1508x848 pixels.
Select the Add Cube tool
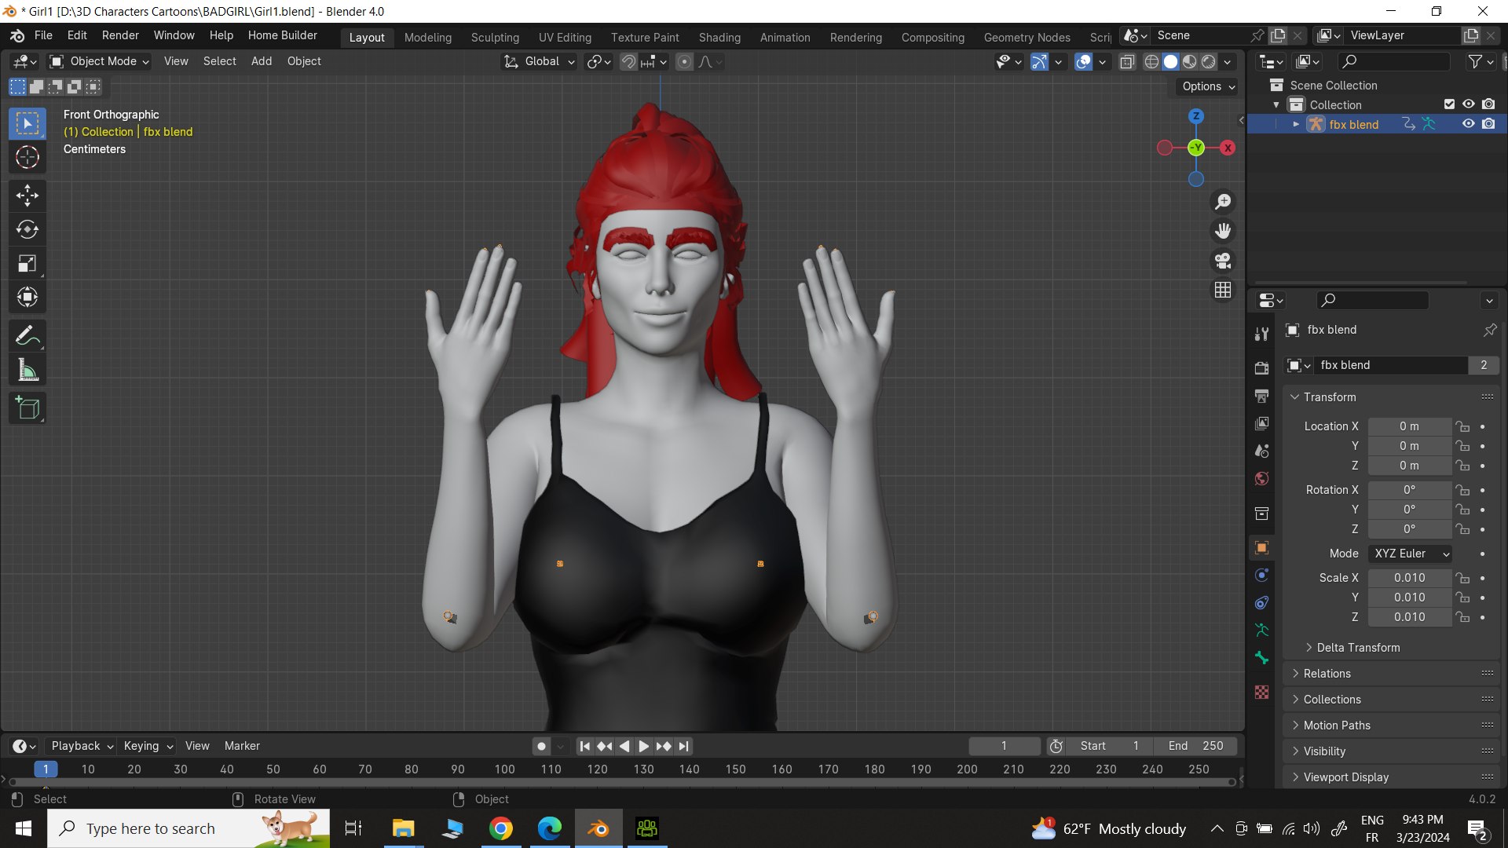pyautogui.click(x=27, y=408)
